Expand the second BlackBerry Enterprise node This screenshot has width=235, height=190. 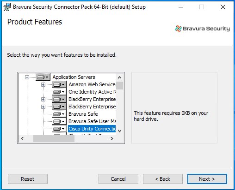pyautogui.click(x=43, y=107)
